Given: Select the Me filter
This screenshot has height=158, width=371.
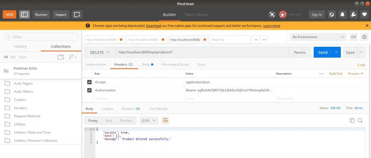Looking at the screenshot, I should [x=13, y=57].
